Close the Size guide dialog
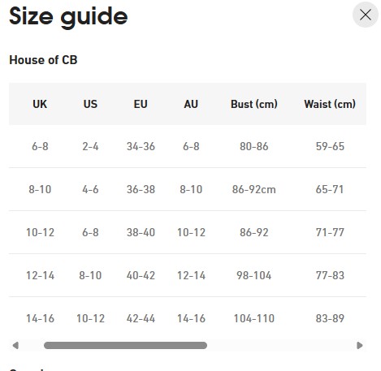Image resolution: width=381 pixels, height=371 pixels. (366, 15)
